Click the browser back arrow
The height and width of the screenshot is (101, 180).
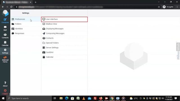coord(3,7)
